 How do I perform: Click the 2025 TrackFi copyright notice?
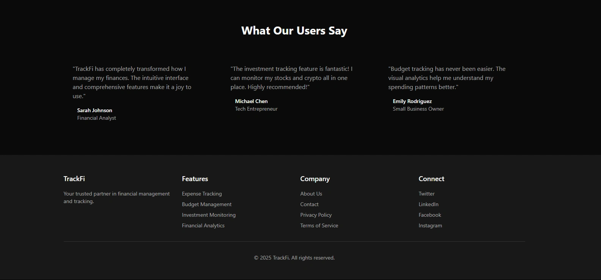[x=294, y=258]
